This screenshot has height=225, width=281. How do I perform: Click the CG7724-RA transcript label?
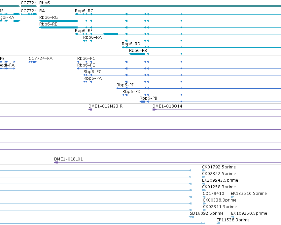point(33,11)
